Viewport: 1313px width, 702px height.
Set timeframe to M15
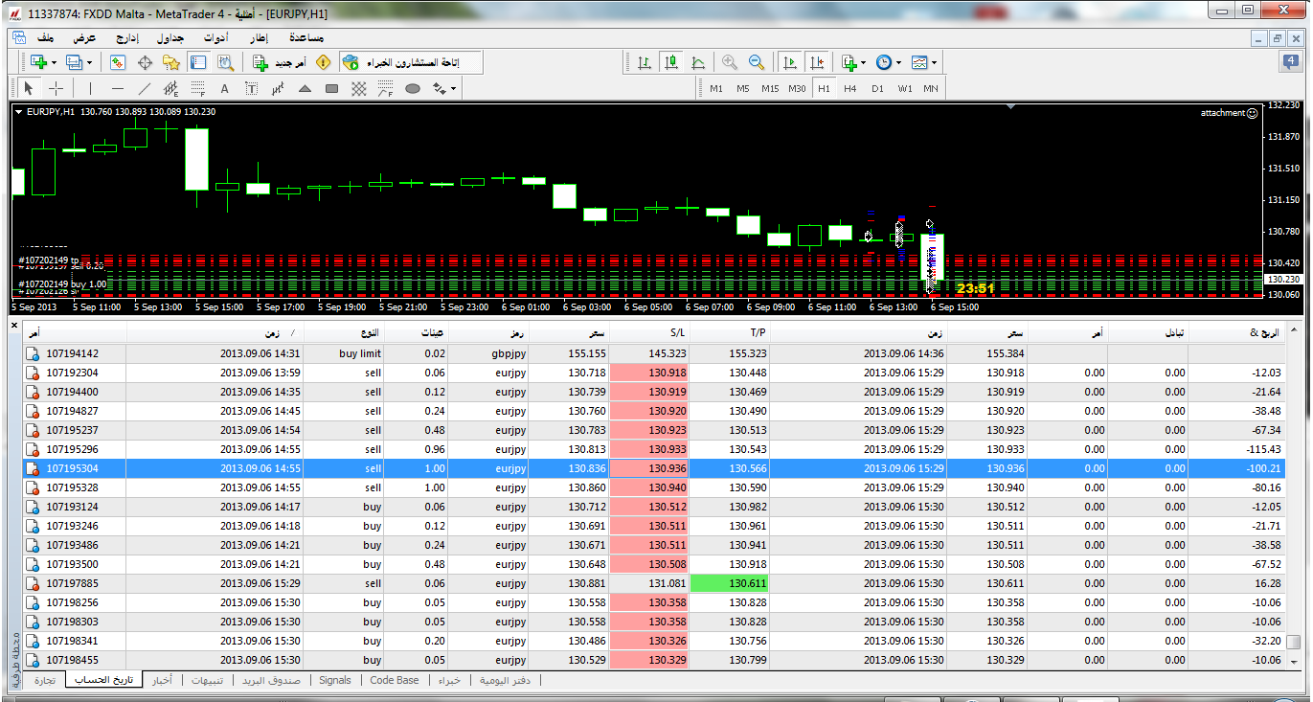pos(770,89)
